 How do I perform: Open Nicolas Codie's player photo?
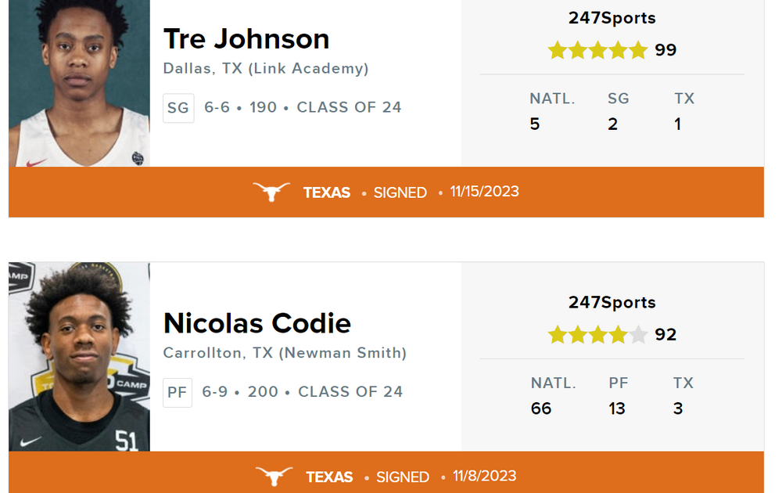point(79,357)
